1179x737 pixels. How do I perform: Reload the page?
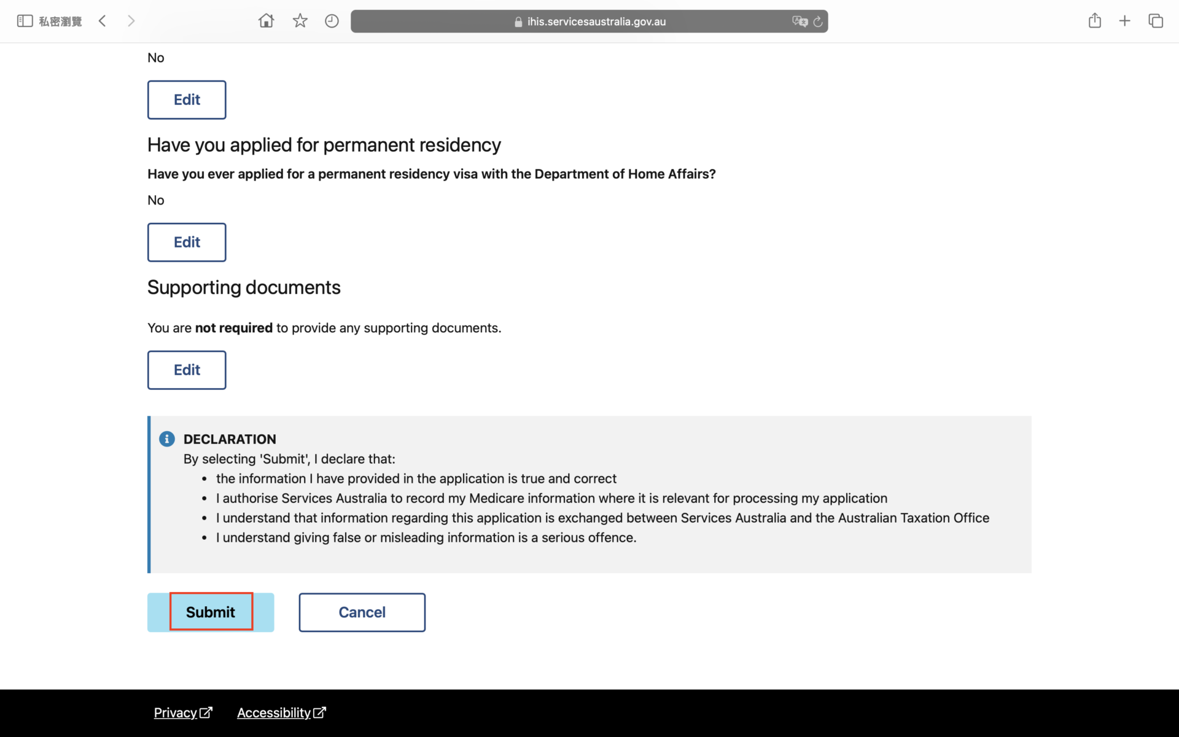pos(818,21)
